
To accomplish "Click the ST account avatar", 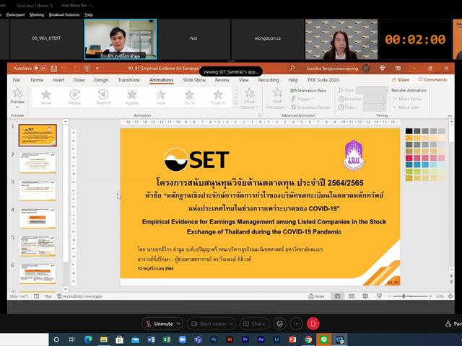I will click(366, 68).
